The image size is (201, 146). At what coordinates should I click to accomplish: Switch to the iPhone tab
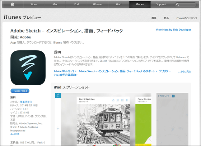pos(97,4)
